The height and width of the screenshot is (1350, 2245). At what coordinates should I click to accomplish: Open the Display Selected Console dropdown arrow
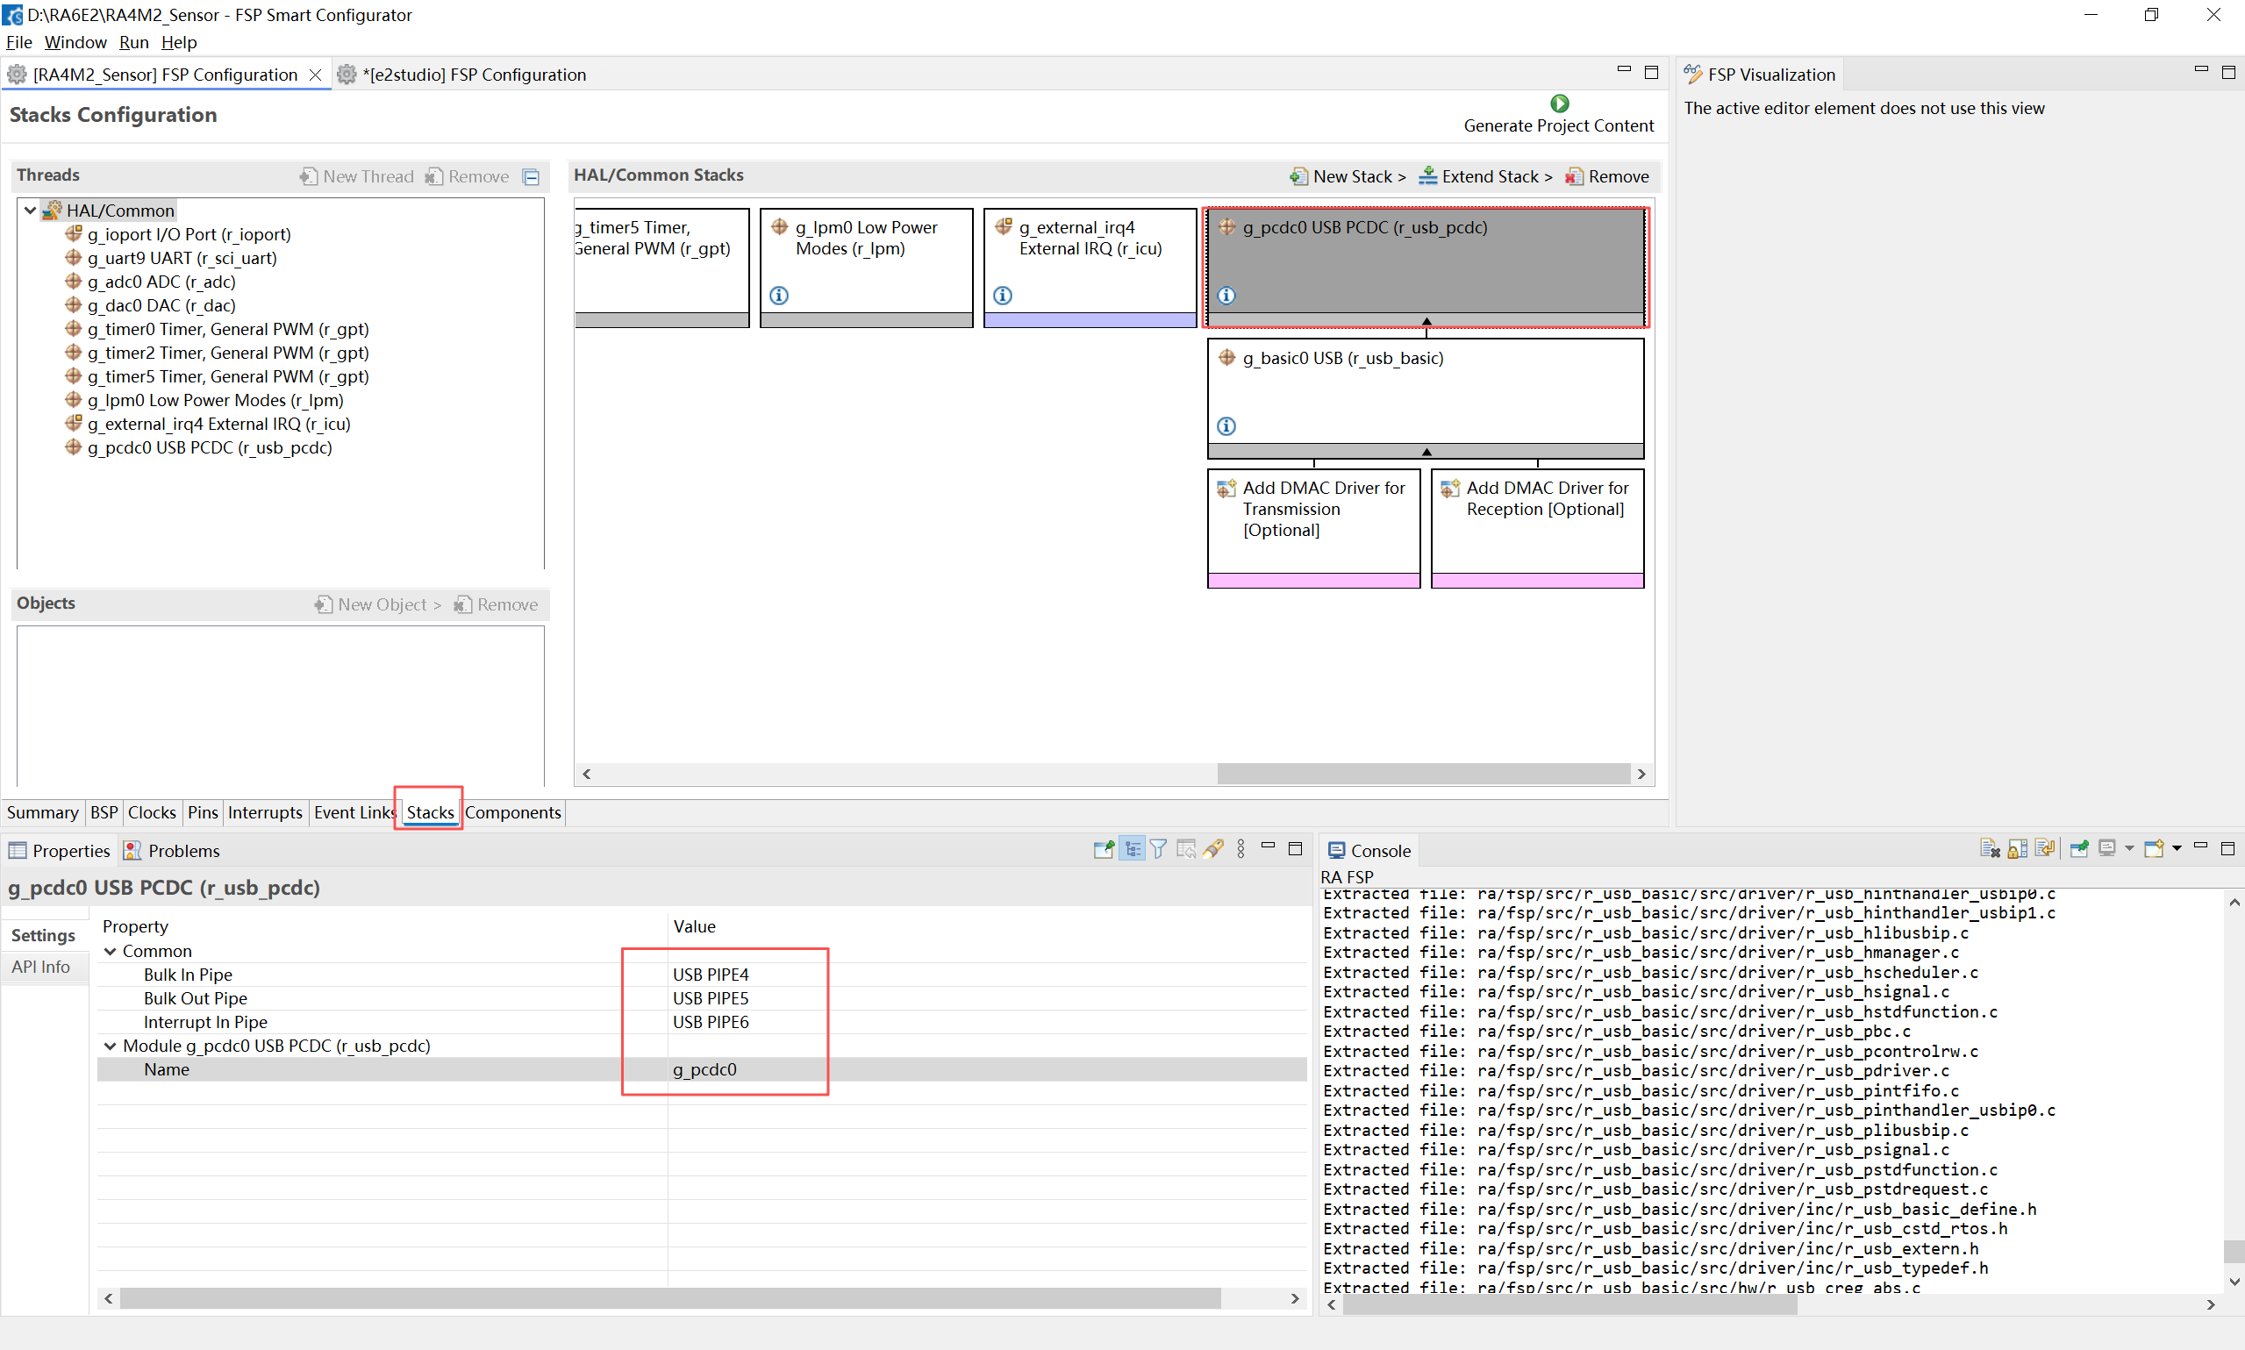point(2129,849)
